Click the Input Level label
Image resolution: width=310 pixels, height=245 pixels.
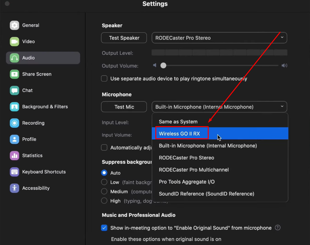[x=115, y=123]
